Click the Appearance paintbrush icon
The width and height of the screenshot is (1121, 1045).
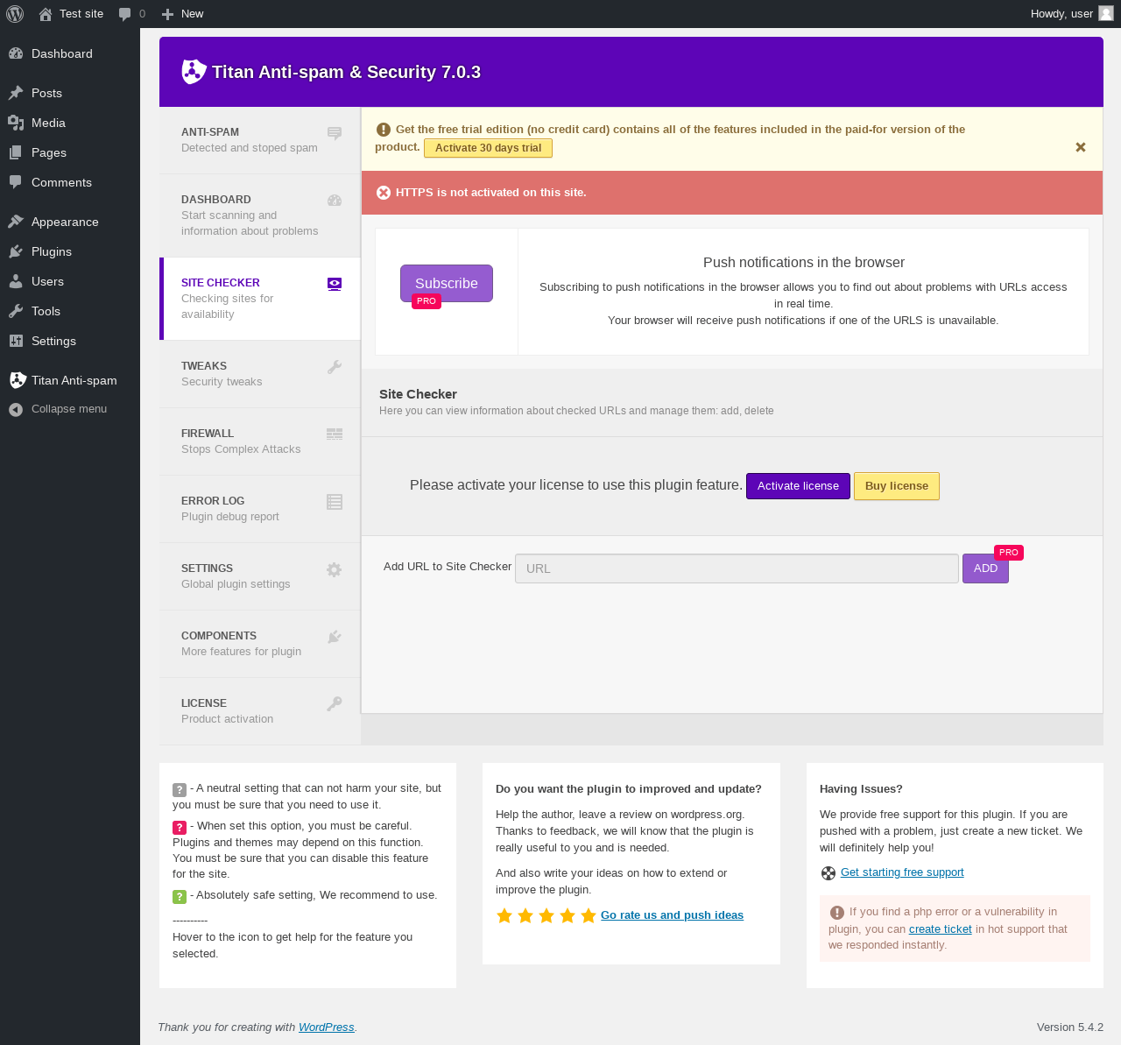(x=16, y=222)
